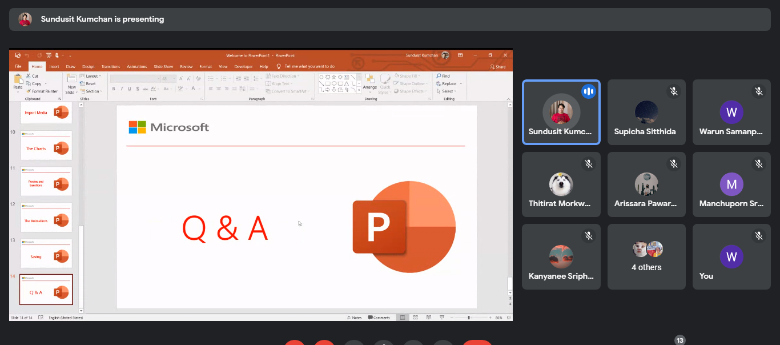Screen dimensions: 780x345
Task: Start Slide Show from status bar
Action: coord(441,318)
